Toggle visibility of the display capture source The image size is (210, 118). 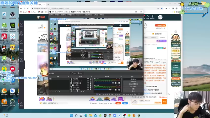[88, 89]
